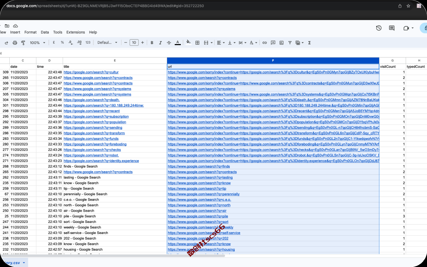Open version history clock icon

[x=379, y=28]
